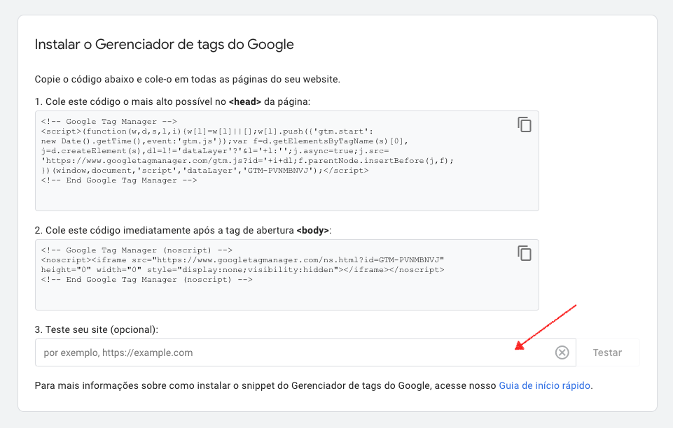Viewport: 673px width, 428px height.
Task: Click the 'Teste seu site (opcional)' label
Action: (x=97, y=329)
